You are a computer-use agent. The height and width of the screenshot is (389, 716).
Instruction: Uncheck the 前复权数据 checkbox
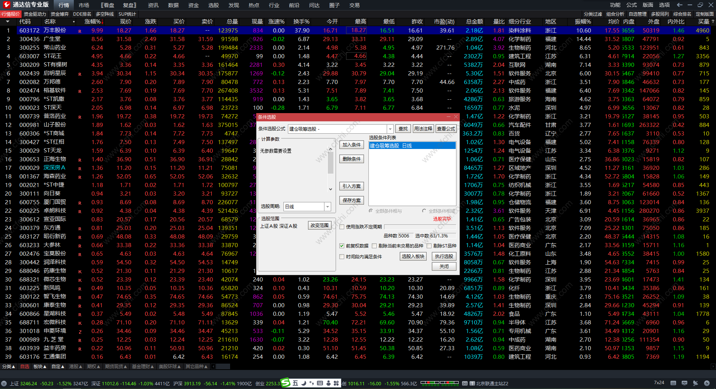point(342,246)
